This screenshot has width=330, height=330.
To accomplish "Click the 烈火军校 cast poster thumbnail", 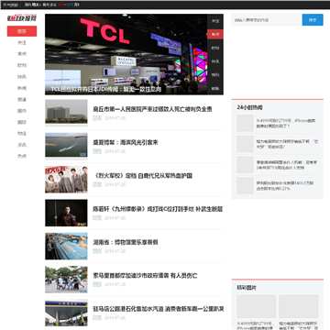I will click(x=66, y=180).
